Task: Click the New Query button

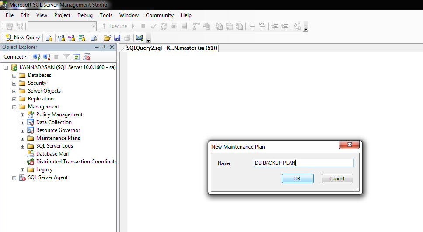Action: tap(23, 38)
